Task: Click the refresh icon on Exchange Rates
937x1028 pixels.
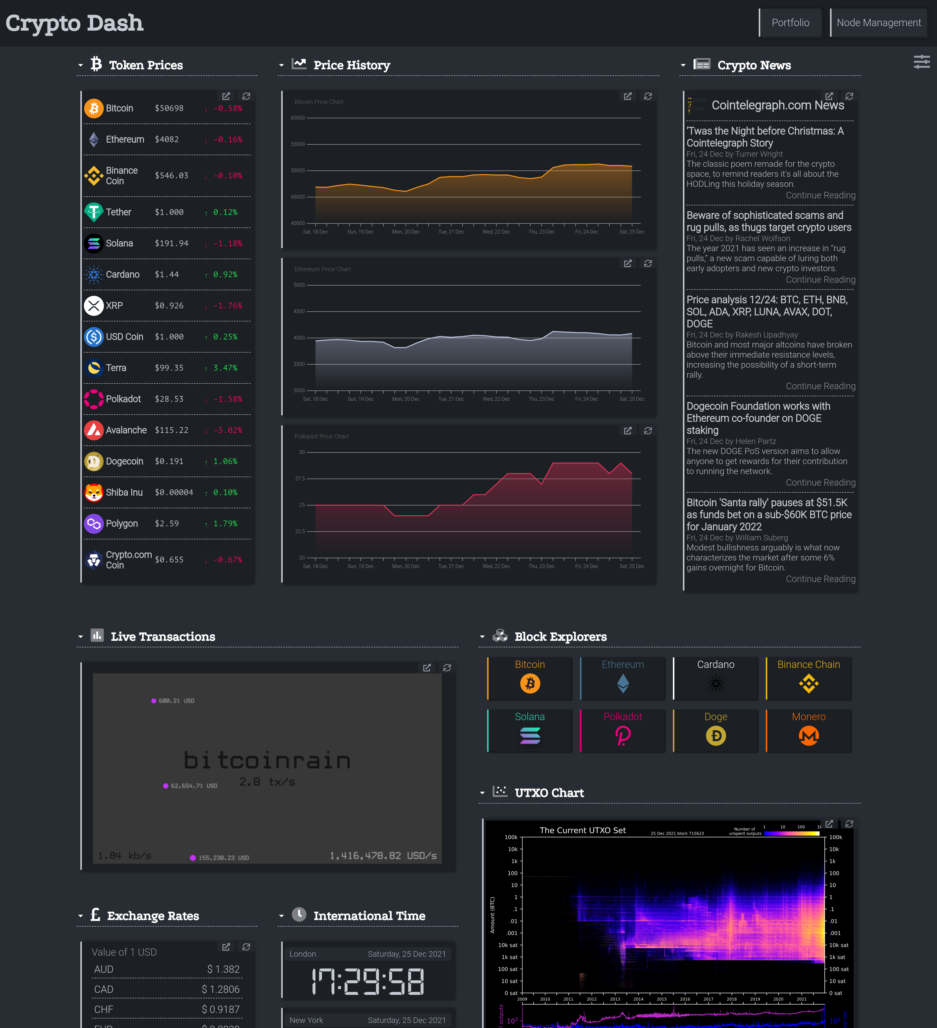Action: point(246,947)
